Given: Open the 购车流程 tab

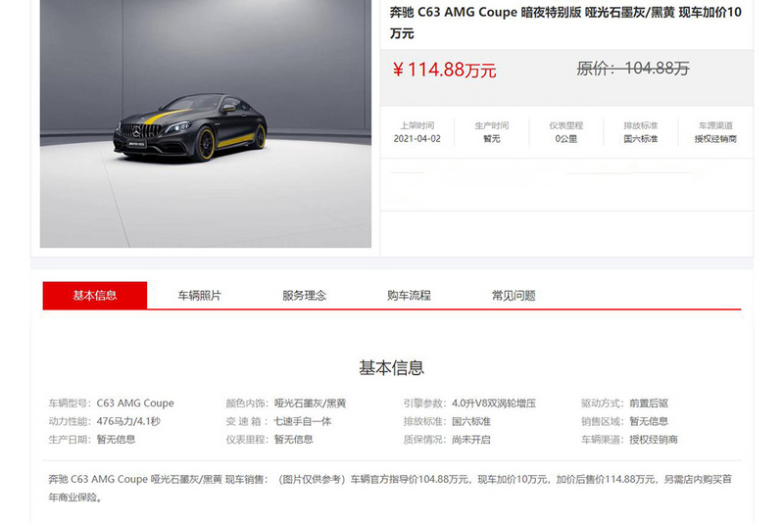Looking at the screenshot, I should pyautogui.click(x=409, y=295).
